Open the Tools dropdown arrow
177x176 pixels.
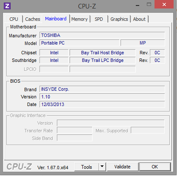click(102, 167)
